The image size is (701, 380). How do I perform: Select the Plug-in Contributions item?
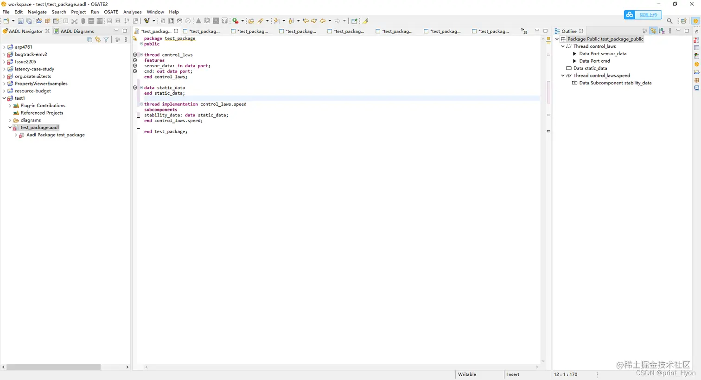(x=43, y=106)
